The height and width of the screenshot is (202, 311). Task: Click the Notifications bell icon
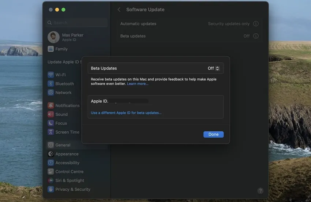point(50,105)
